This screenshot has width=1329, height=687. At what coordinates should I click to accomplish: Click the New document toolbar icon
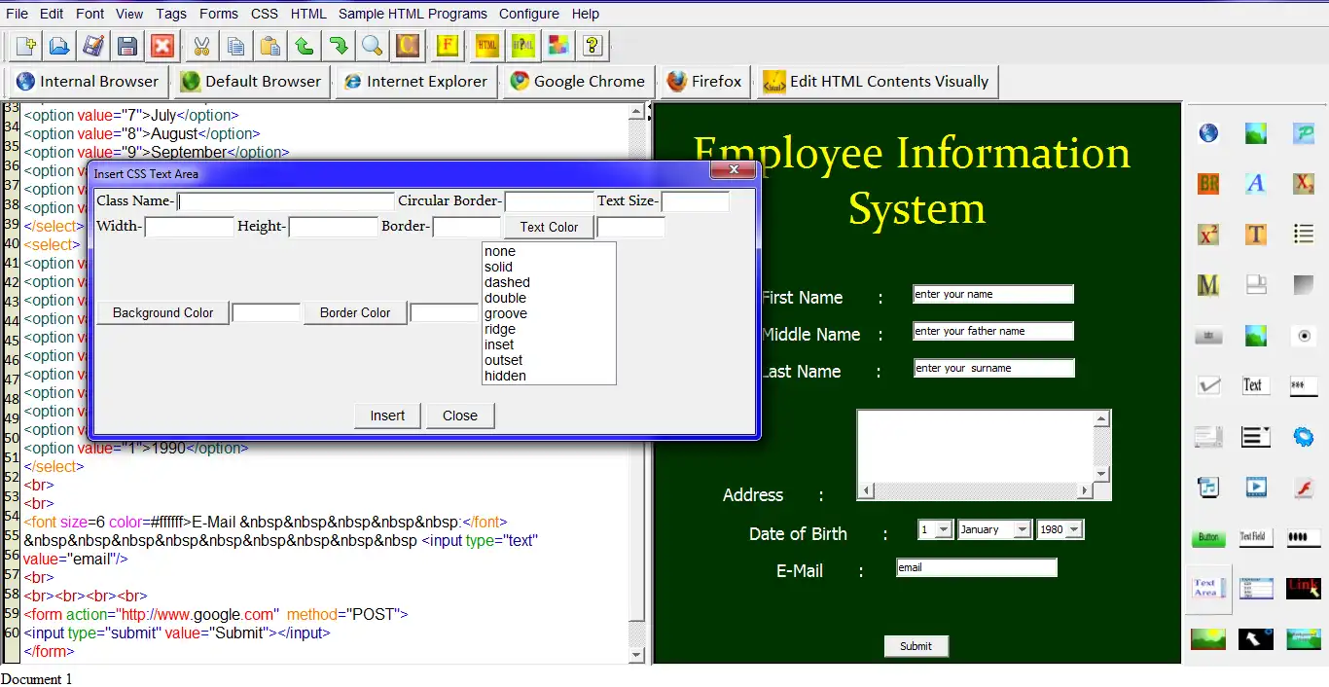pos(26,46)
